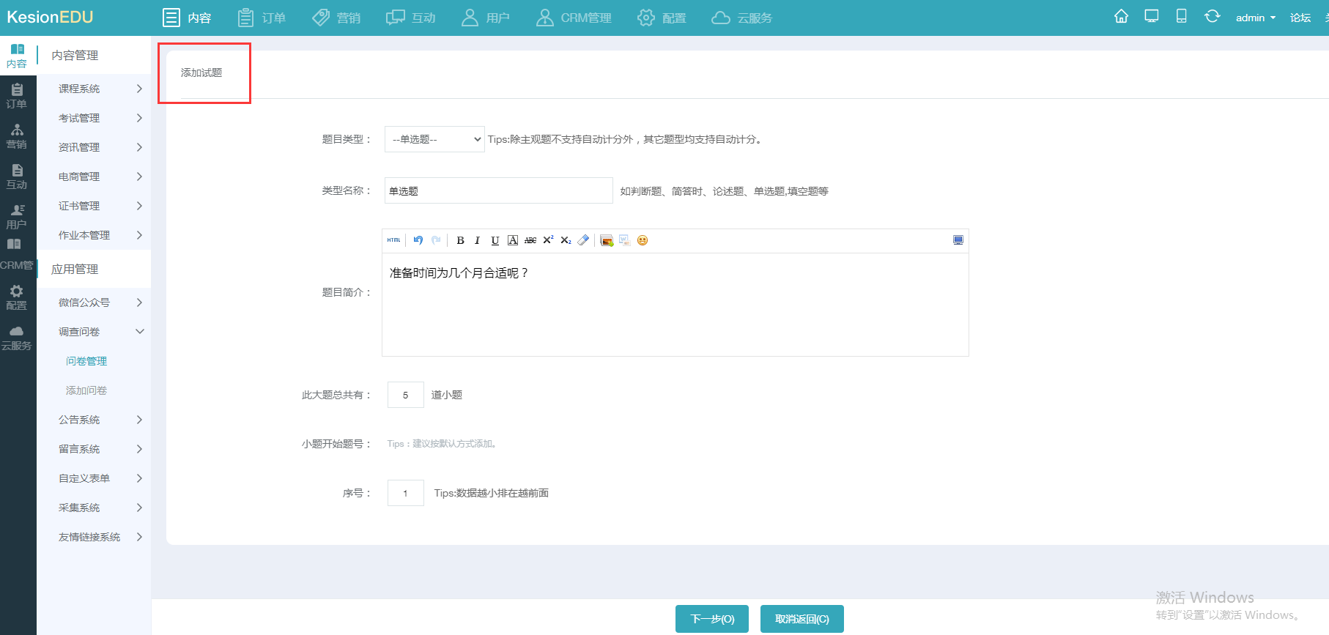Click the refresh icon in top bar
Screen dimensions: 1329x635
1212,17
